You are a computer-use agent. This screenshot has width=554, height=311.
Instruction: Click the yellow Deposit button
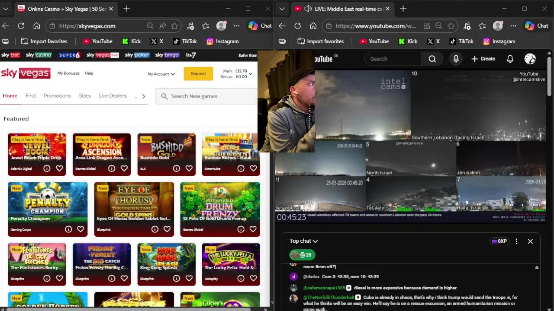coord(198,74)
